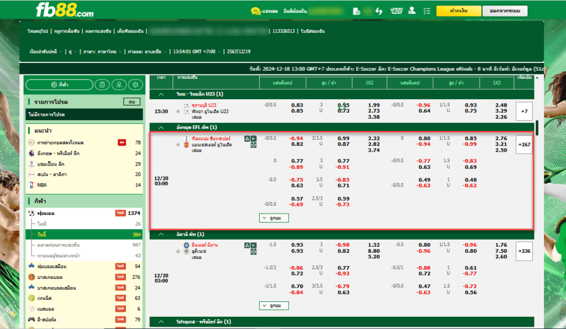
Task: Collapse the ไทย - ไทยลีก U23 league section
Action: tap(161, 94)
